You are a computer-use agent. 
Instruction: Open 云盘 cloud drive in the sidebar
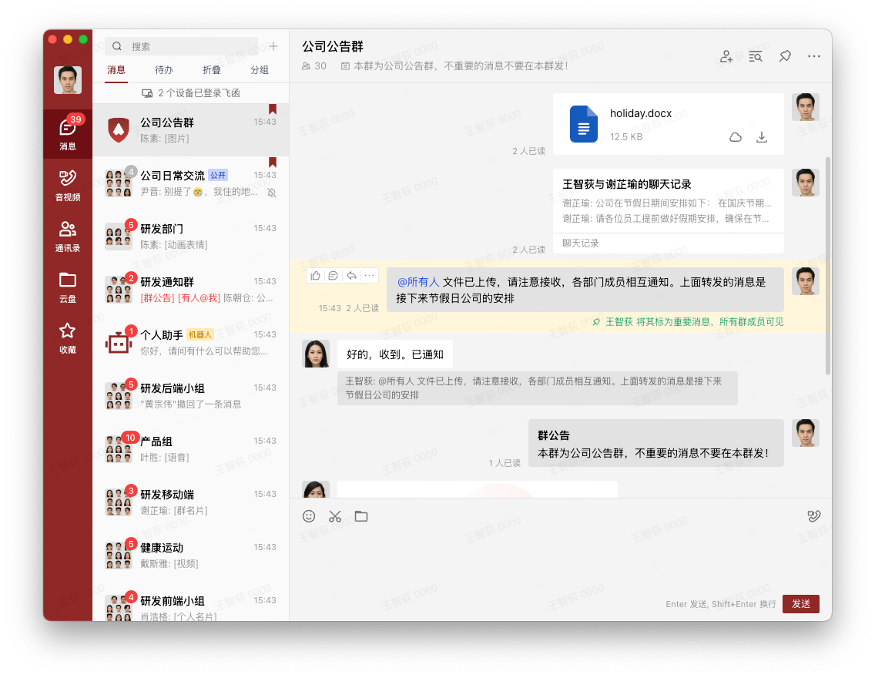(68, 284)
